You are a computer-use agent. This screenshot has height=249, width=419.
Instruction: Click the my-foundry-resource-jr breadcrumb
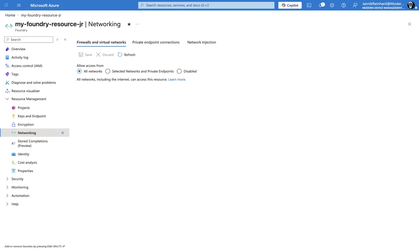(x=41, y=15)
